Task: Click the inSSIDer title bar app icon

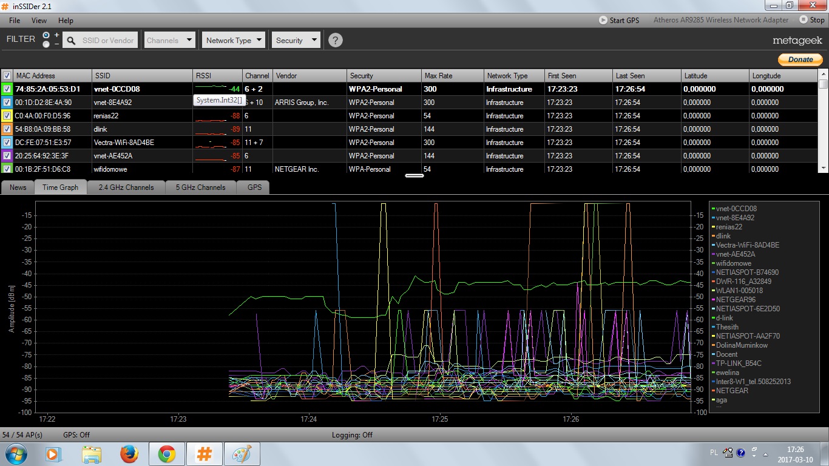Action: [5, 6]
